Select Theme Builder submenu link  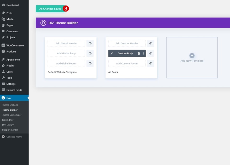(10, 110)
